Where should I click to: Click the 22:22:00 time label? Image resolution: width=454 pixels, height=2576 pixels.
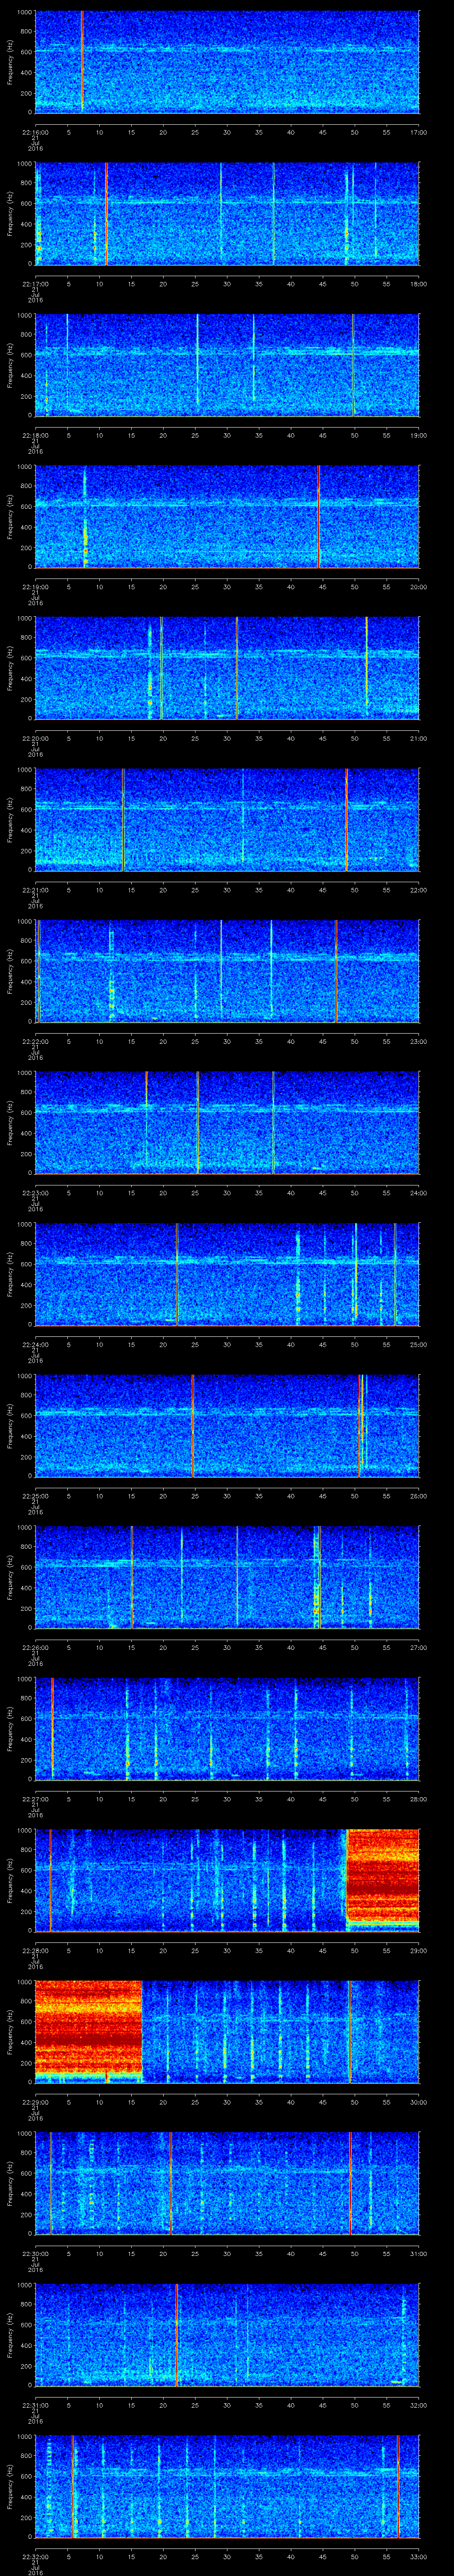pyautogui.click(x=35, y=1041)
